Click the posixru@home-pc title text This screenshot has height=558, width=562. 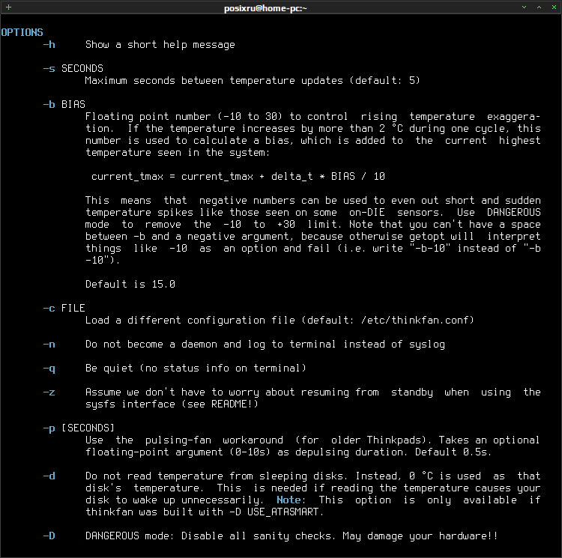point(265,8)
